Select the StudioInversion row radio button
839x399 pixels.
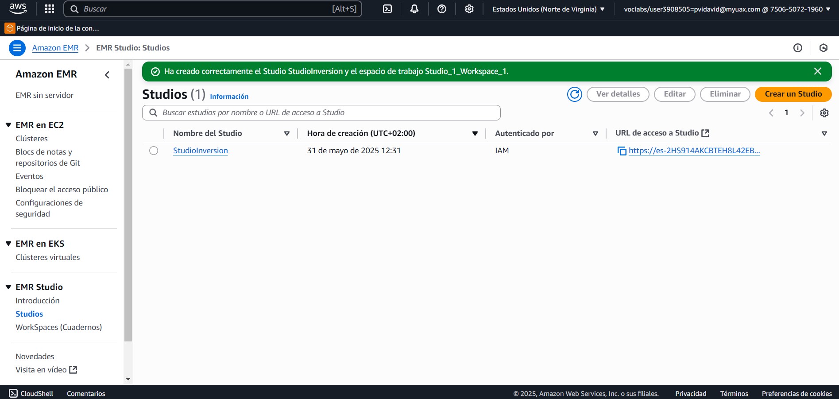click(x=154, y=151)
